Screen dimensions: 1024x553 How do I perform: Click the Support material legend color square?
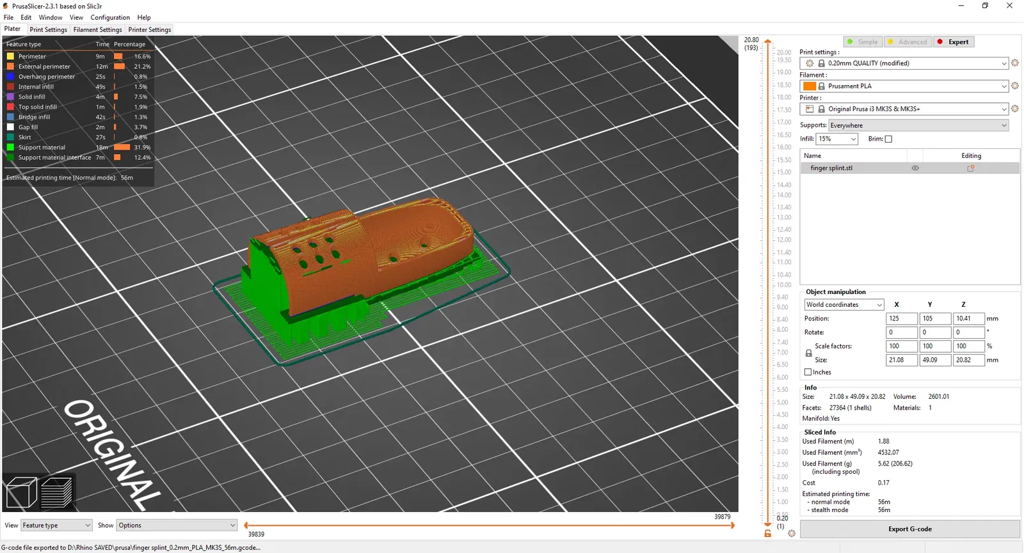pyautogui.click(x=10, y=148)
